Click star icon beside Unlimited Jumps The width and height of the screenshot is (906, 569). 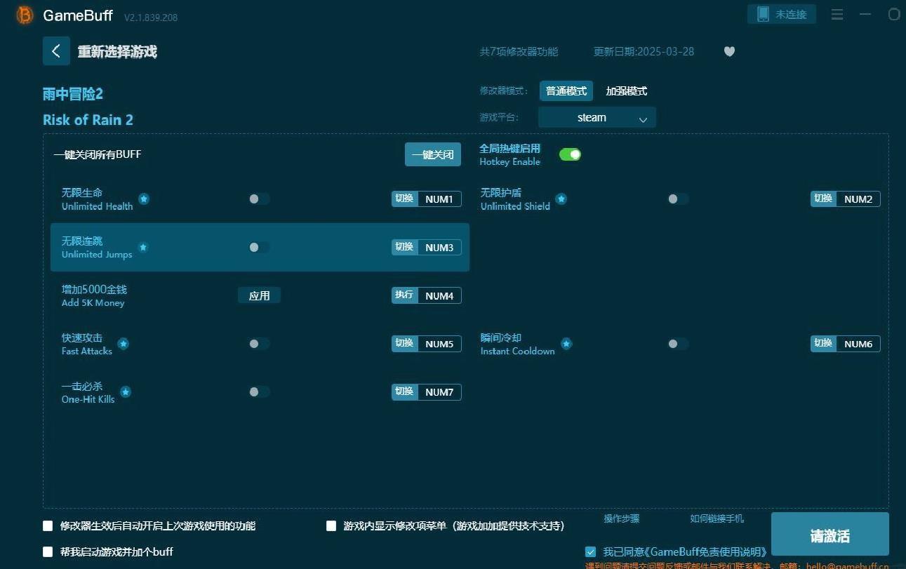(143, 248)
